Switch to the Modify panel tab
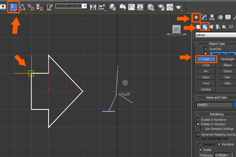 [204, 17]
